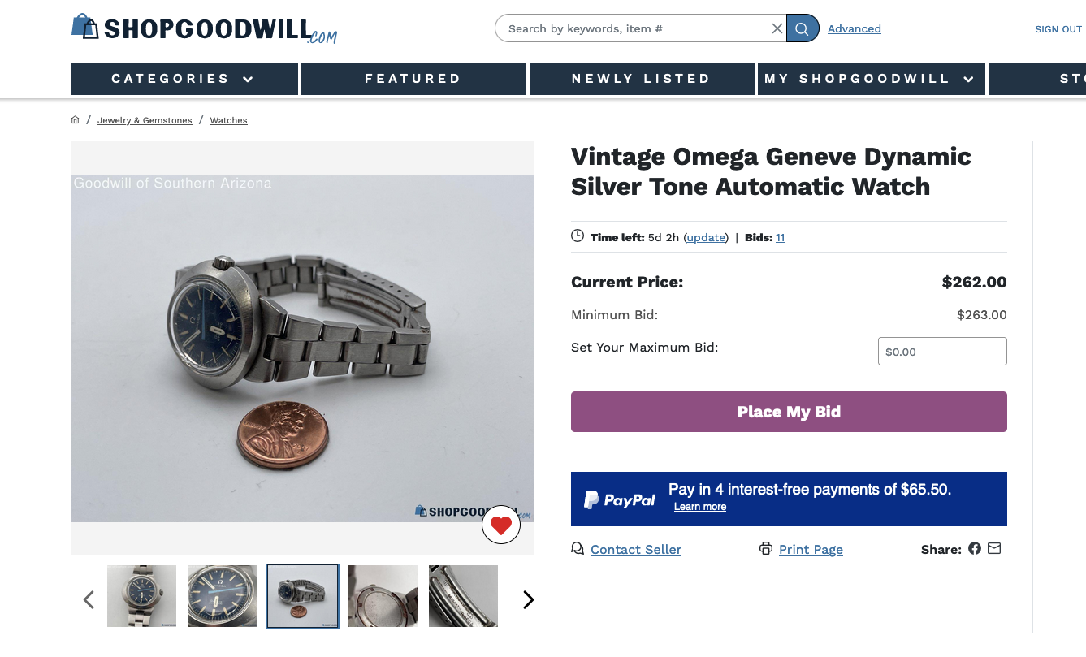
Task: Show previous thumbnails with left arrow
Action: 89,600
